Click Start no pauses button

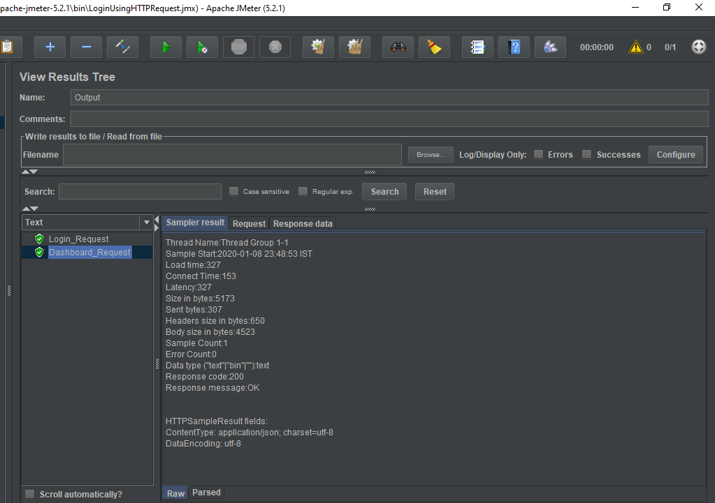click(202, 47)
